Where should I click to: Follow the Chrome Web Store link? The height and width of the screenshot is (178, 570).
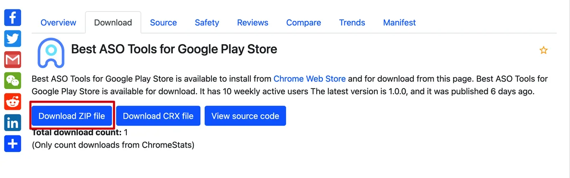coord(310,79)
